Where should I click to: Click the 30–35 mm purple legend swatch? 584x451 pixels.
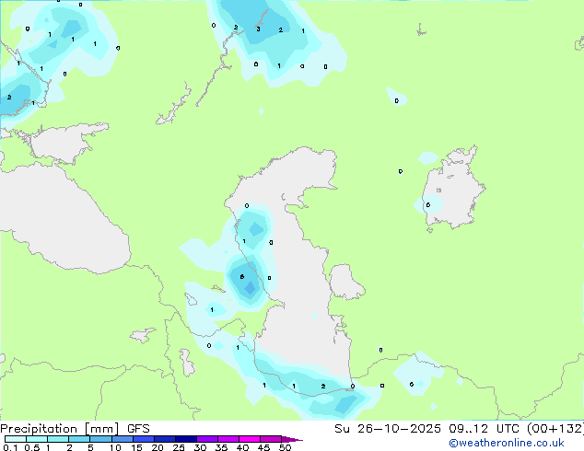pyautogui.click(x=207, y=439)
